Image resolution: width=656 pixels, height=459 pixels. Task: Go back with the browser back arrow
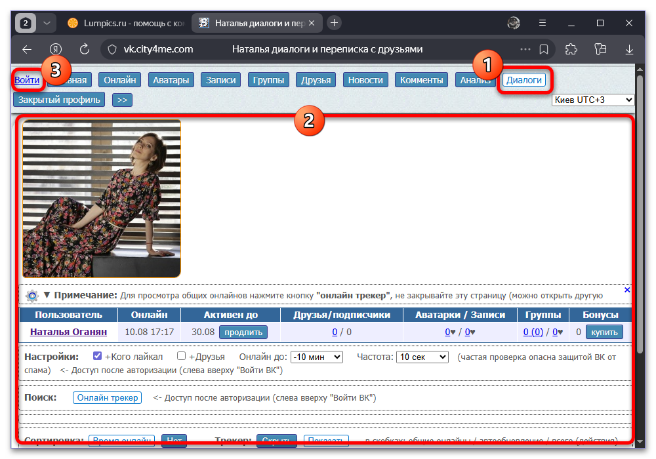27,49
